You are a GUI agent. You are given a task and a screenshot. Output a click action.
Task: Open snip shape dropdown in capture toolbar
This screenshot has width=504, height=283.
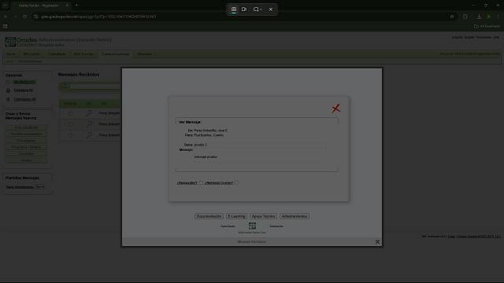258,9
